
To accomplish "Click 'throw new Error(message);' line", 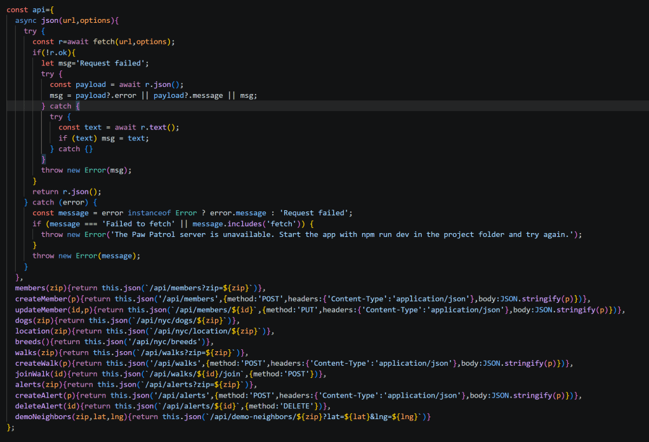I will pos(86,255).
